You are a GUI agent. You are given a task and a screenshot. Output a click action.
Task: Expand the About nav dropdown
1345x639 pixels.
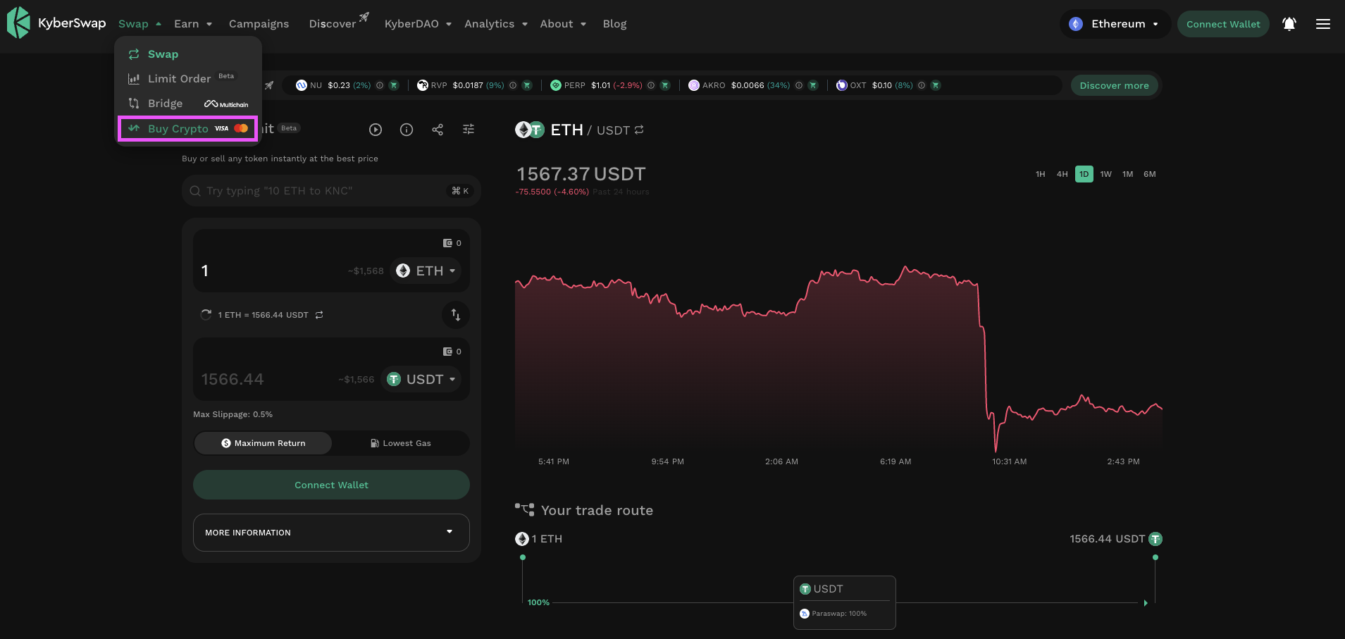pyautogui.click(x=563, y=24)
